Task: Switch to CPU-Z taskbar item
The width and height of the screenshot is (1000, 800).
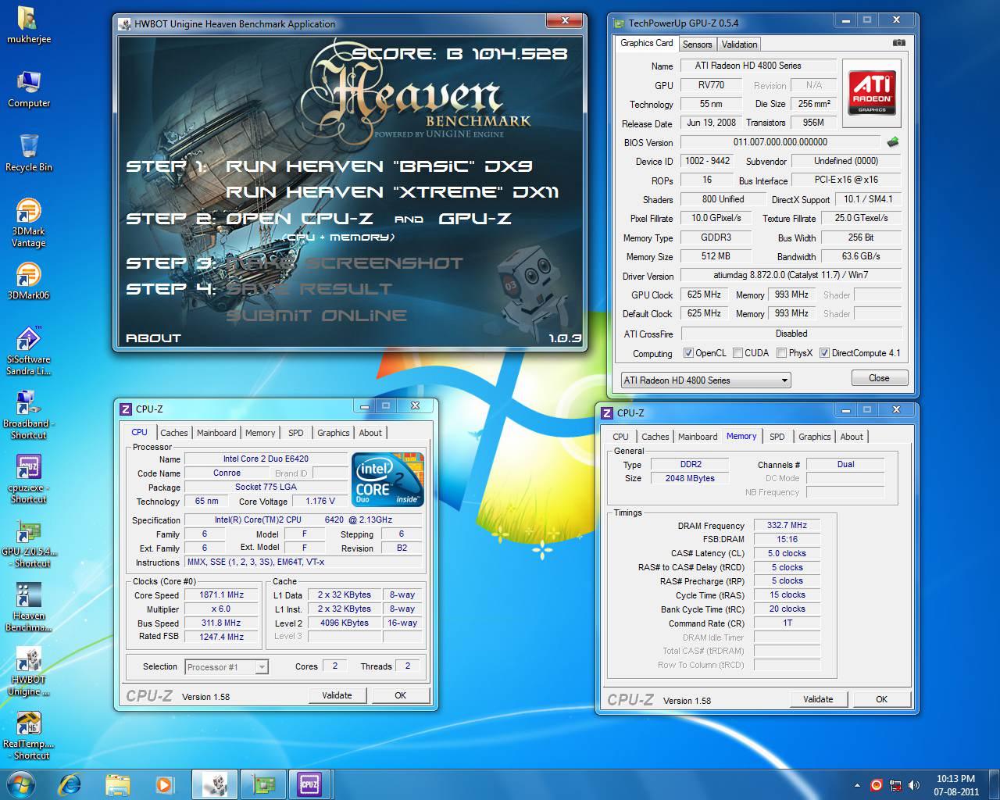Action: (310, 784)
